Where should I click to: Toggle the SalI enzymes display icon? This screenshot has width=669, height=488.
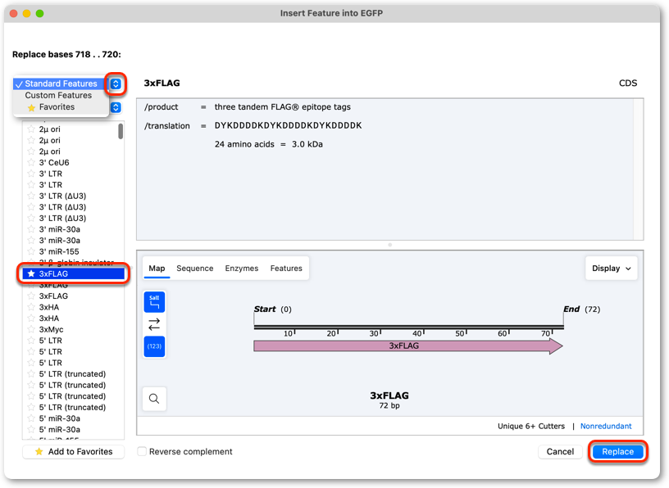[154, 302]
